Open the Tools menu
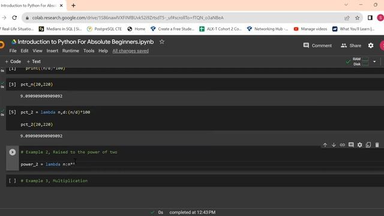Image resolution: width=384 pixels, height=216 pixels. pos(89,50)
